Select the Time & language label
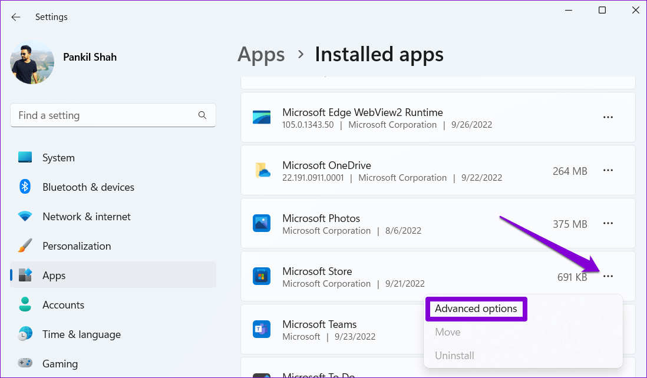This screenshot has width=647, height=378. (82, 334)
